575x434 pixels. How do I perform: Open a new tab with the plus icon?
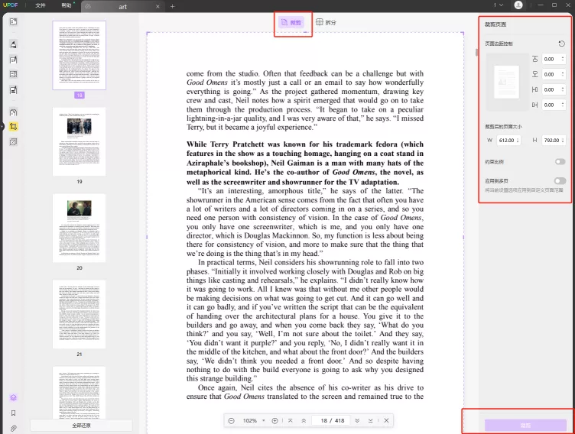[172, 6]
